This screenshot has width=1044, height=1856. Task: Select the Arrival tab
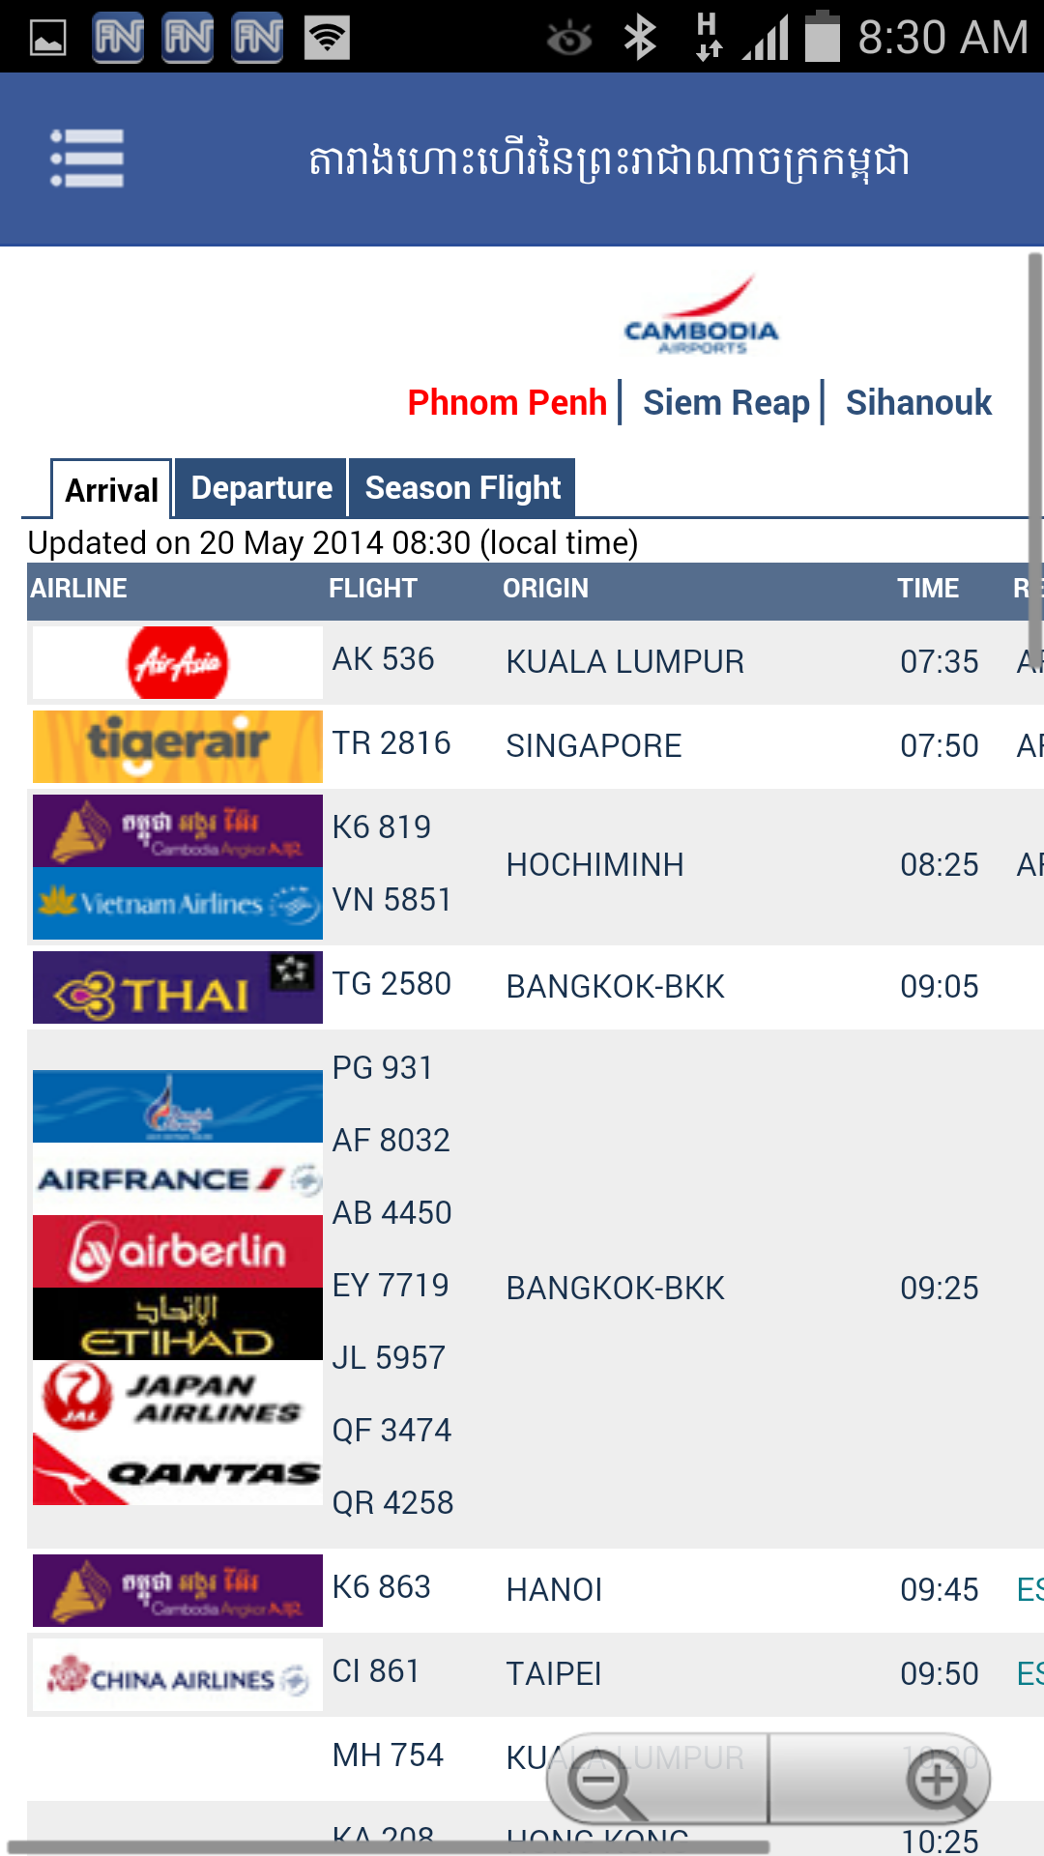click(111, 489)
